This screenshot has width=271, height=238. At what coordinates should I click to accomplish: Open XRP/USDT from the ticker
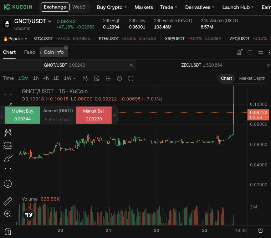coord(193,38)
